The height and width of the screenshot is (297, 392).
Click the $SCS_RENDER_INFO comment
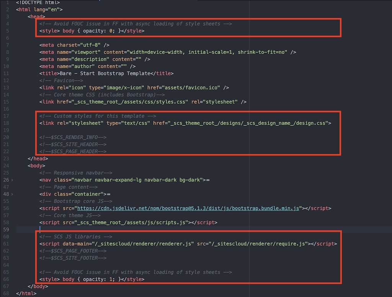73,137
